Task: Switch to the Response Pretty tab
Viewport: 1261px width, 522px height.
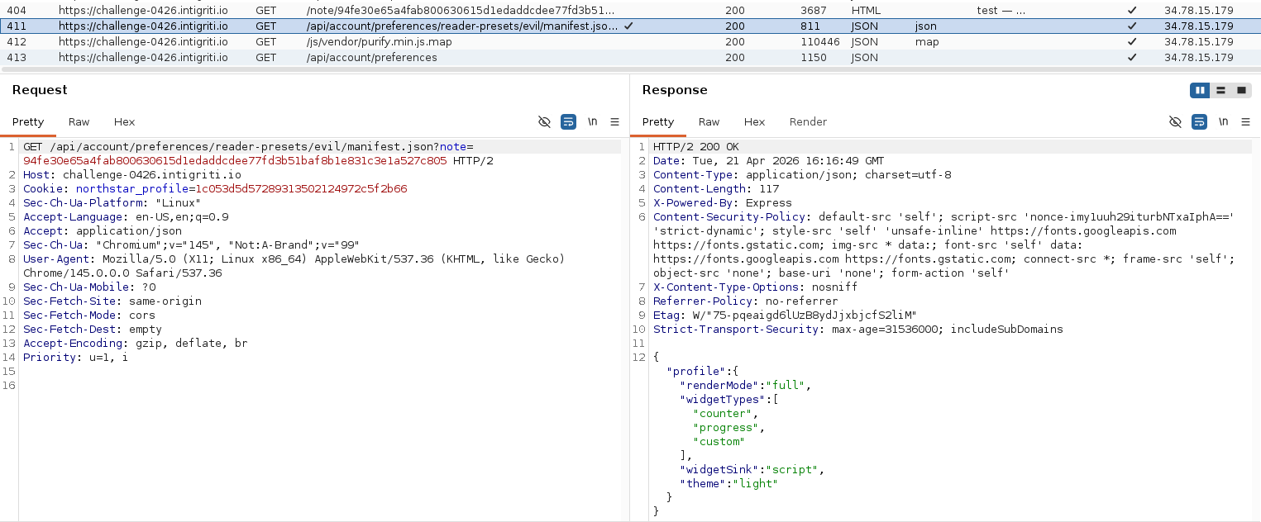Action: click(x=658, y=121)
